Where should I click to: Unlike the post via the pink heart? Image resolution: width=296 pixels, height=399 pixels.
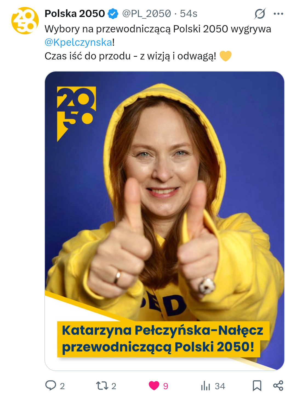click(154, 386)
